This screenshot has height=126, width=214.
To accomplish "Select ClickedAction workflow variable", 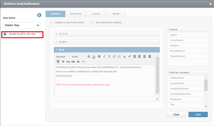I will point(186,78).
